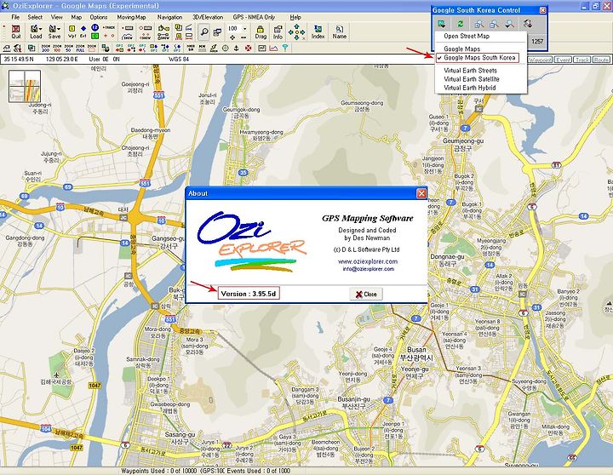The image size is (613, 475).
Task: Click the Info toolbar button
Action: [x=278, y=31]
